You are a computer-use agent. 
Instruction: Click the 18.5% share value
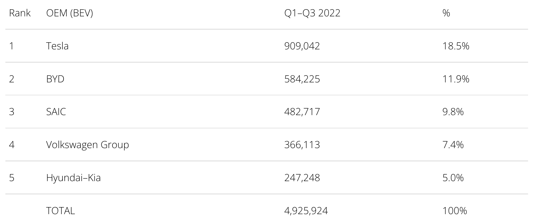456,46
